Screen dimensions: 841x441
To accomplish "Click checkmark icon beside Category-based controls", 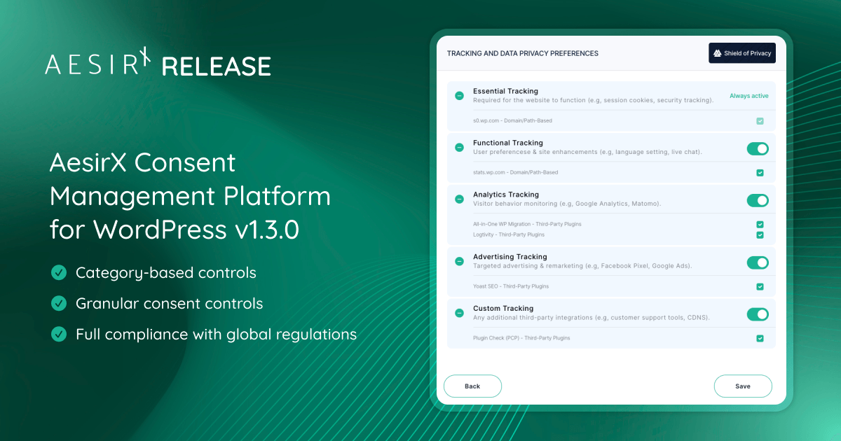I will (x=59, y=272).
